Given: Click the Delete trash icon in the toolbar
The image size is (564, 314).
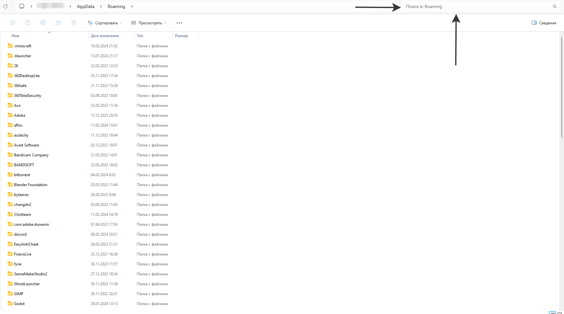Looking at the screenshot, I should coord(74,23).
